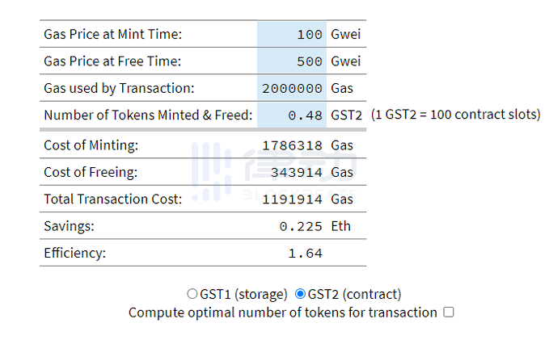Viewport: 549px width, 344px height.
Task: Click the Cost of Freeing value 343914
Action: pos(297,172)
